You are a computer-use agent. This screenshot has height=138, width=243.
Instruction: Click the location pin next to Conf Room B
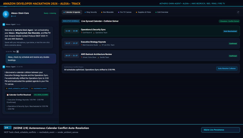[x=81, y=33]
